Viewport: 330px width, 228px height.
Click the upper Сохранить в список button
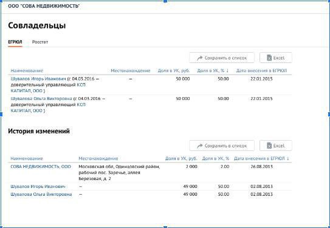pos(222,58)
